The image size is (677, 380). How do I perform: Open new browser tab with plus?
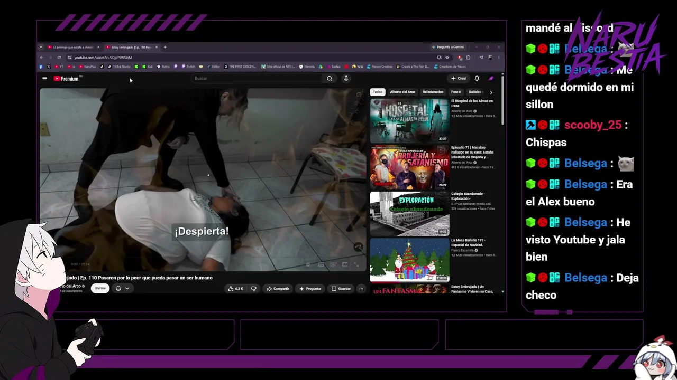tap(165, 47)
